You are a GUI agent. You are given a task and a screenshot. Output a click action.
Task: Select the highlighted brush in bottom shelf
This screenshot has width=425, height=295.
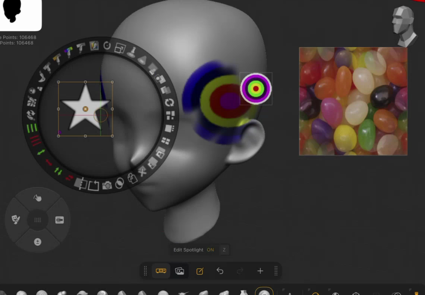tap(264, 291)
